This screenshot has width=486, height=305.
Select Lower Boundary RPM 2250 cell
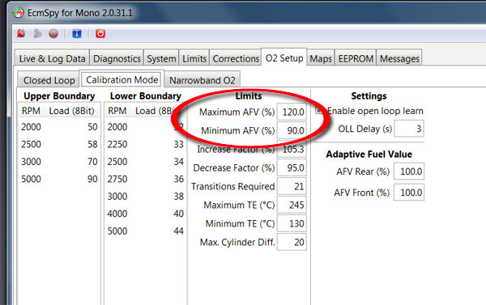[117, 144]
